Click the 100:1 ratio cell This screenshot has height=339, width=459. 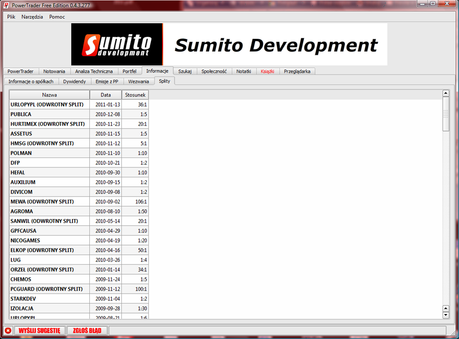pos(135,289)
